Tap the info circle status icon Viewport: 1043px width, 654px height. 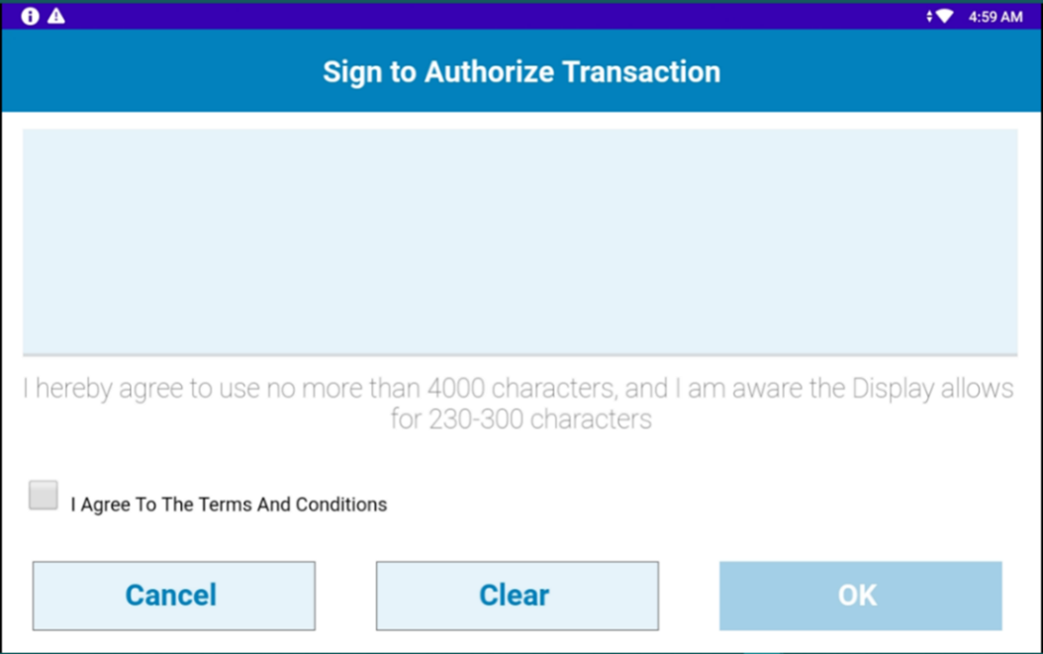30,16
